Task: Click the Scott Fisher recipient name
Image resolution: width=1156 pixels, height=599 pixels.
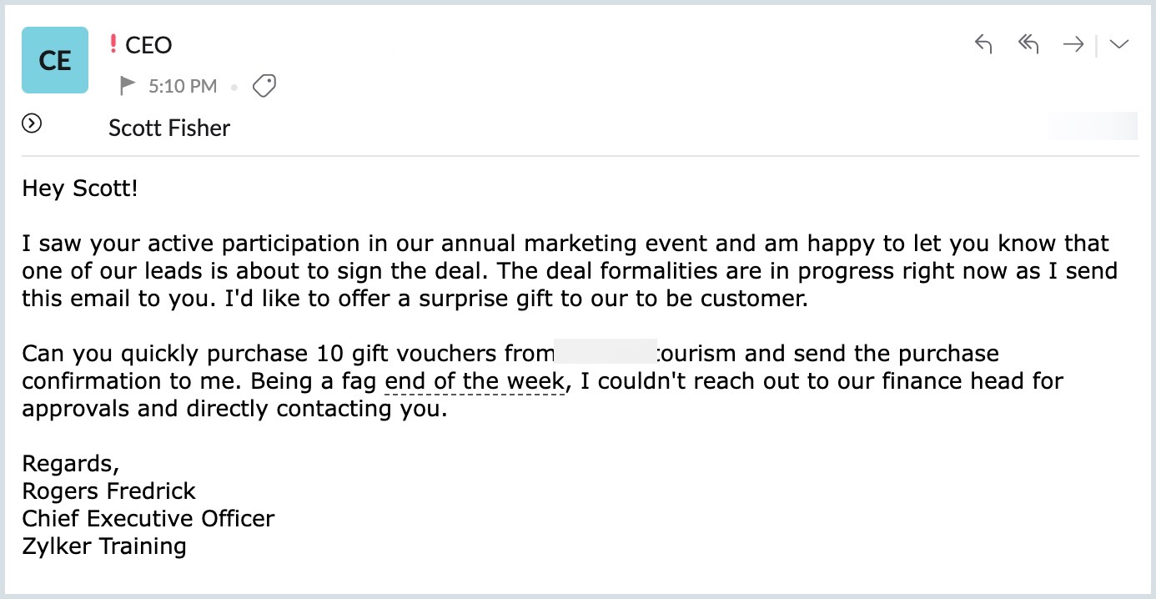Action: 169,128
